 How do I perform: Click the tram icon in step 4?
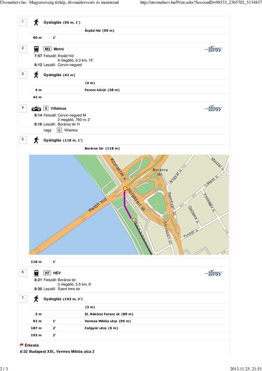pyautogui.click(x=36, y=109)
